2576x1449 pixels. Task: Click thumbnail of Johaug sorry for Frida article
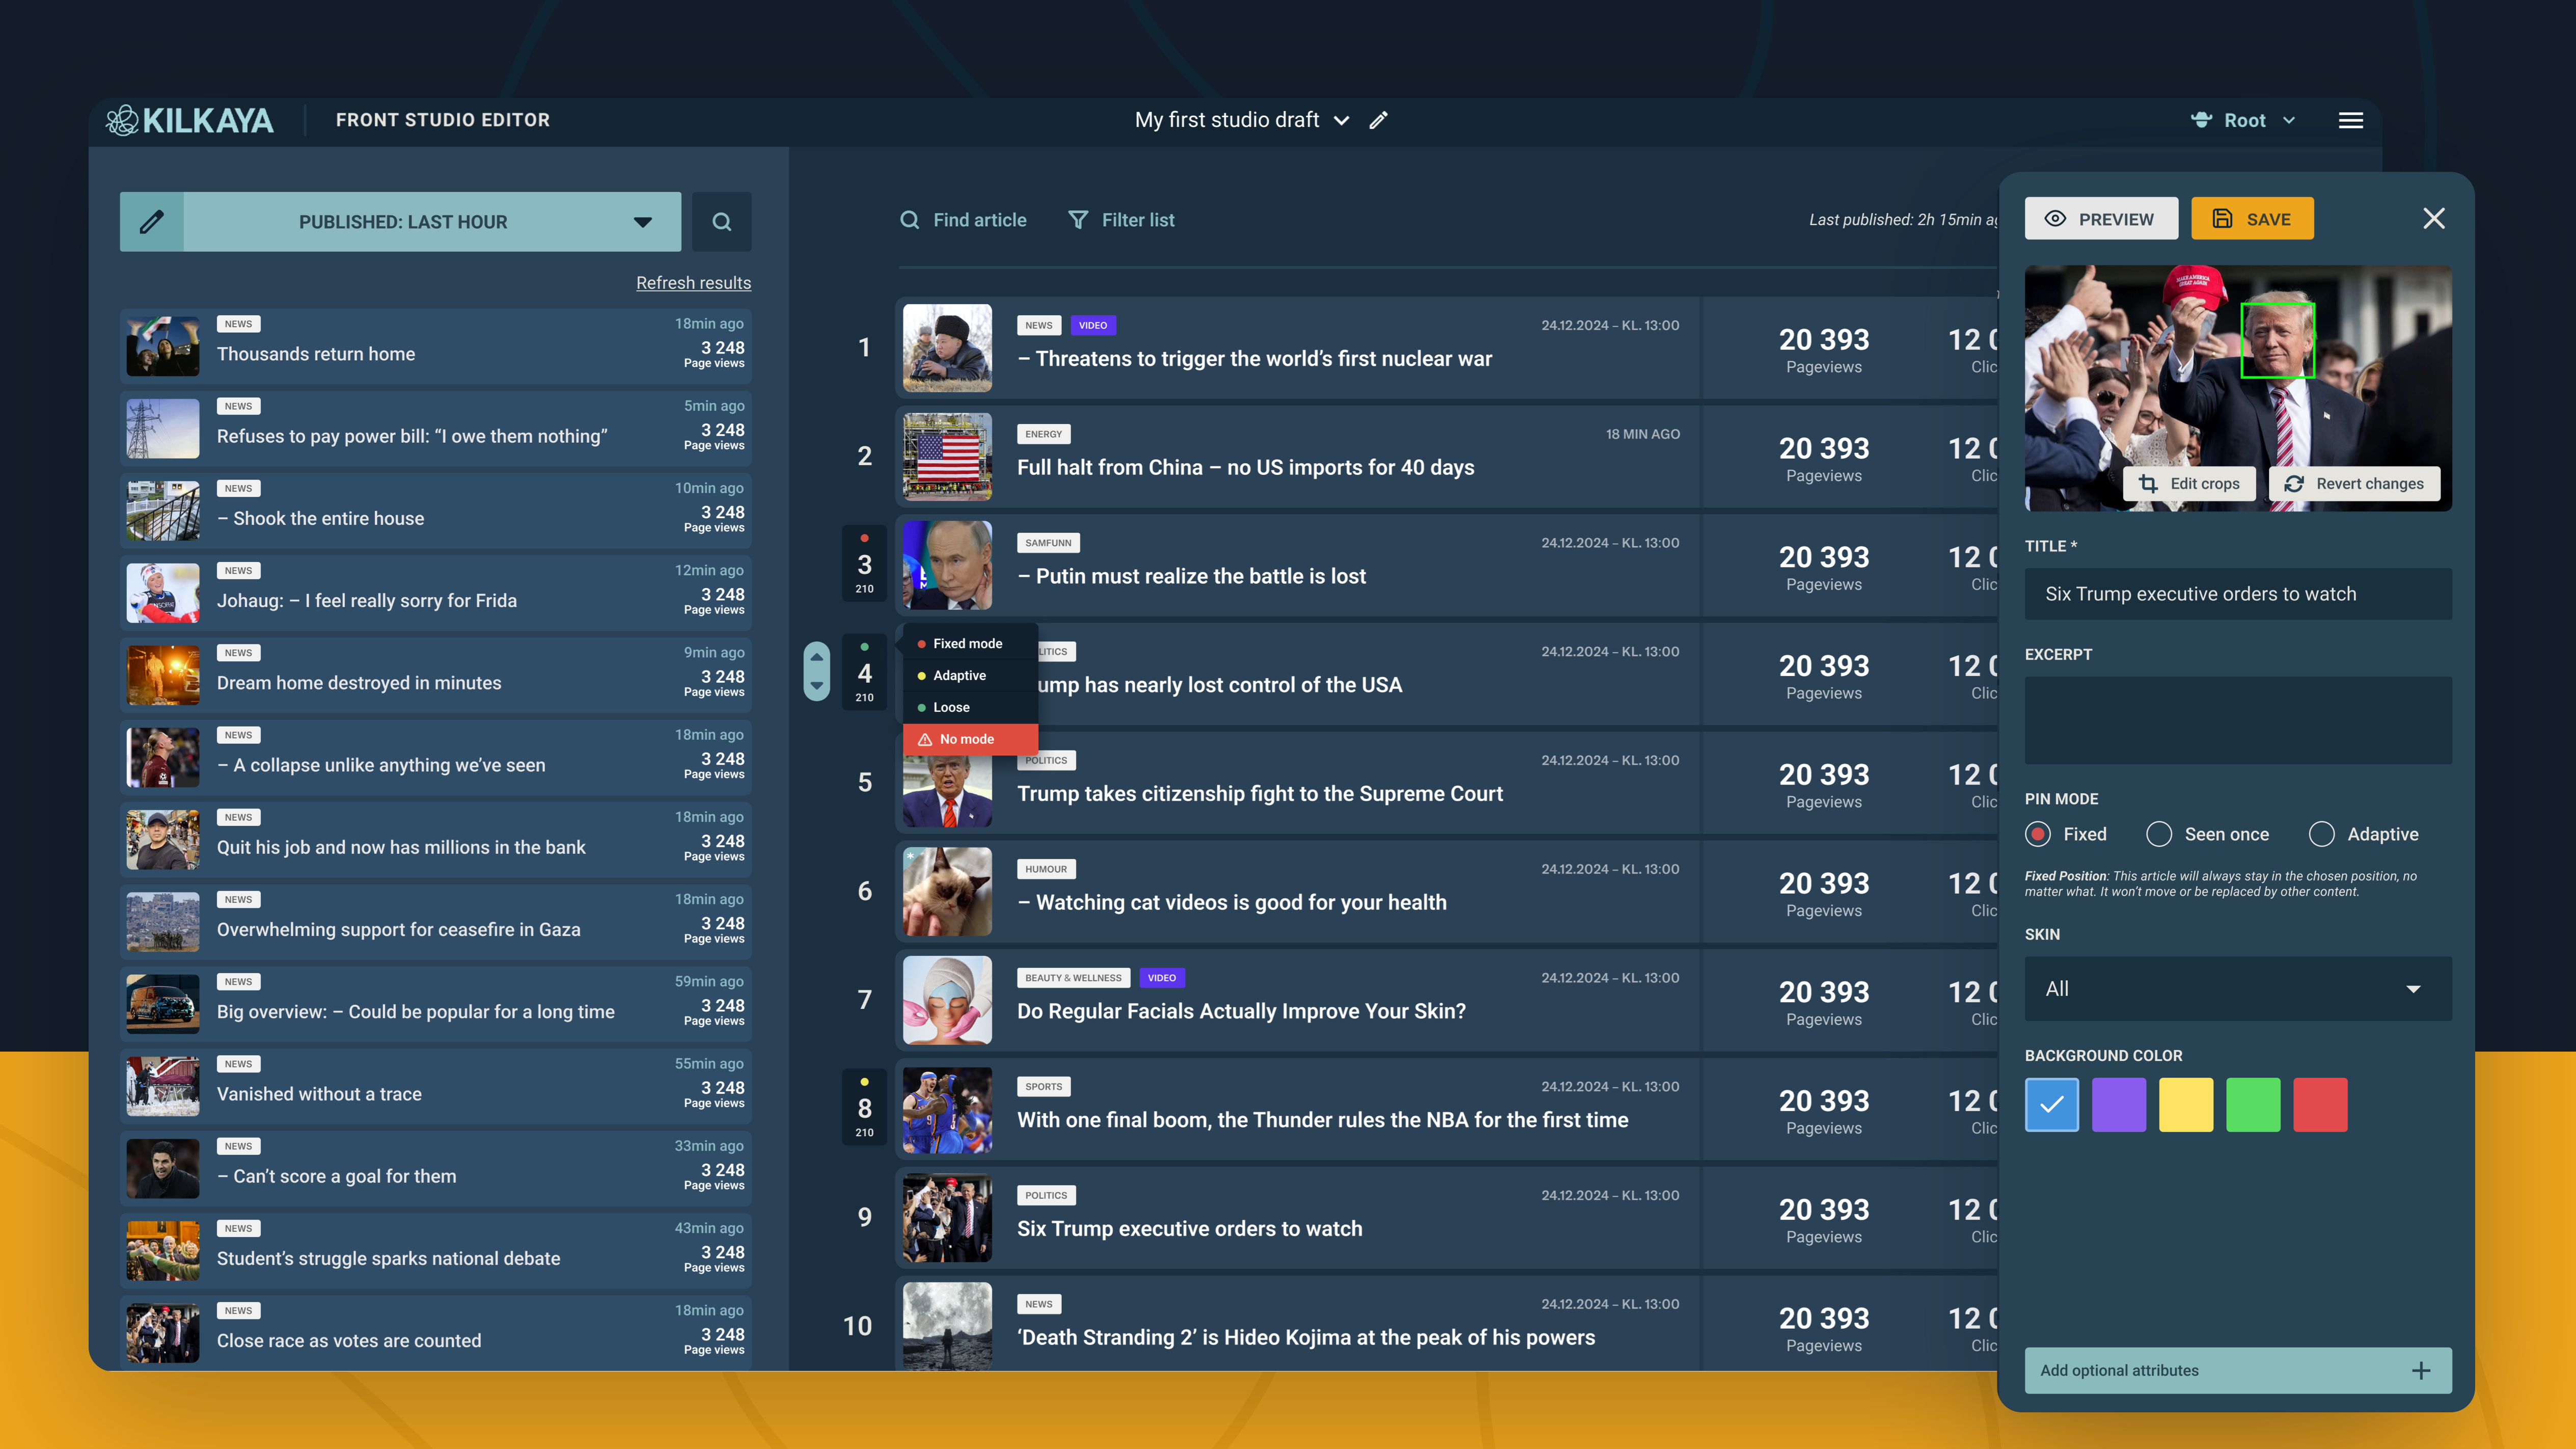[163, 593]
